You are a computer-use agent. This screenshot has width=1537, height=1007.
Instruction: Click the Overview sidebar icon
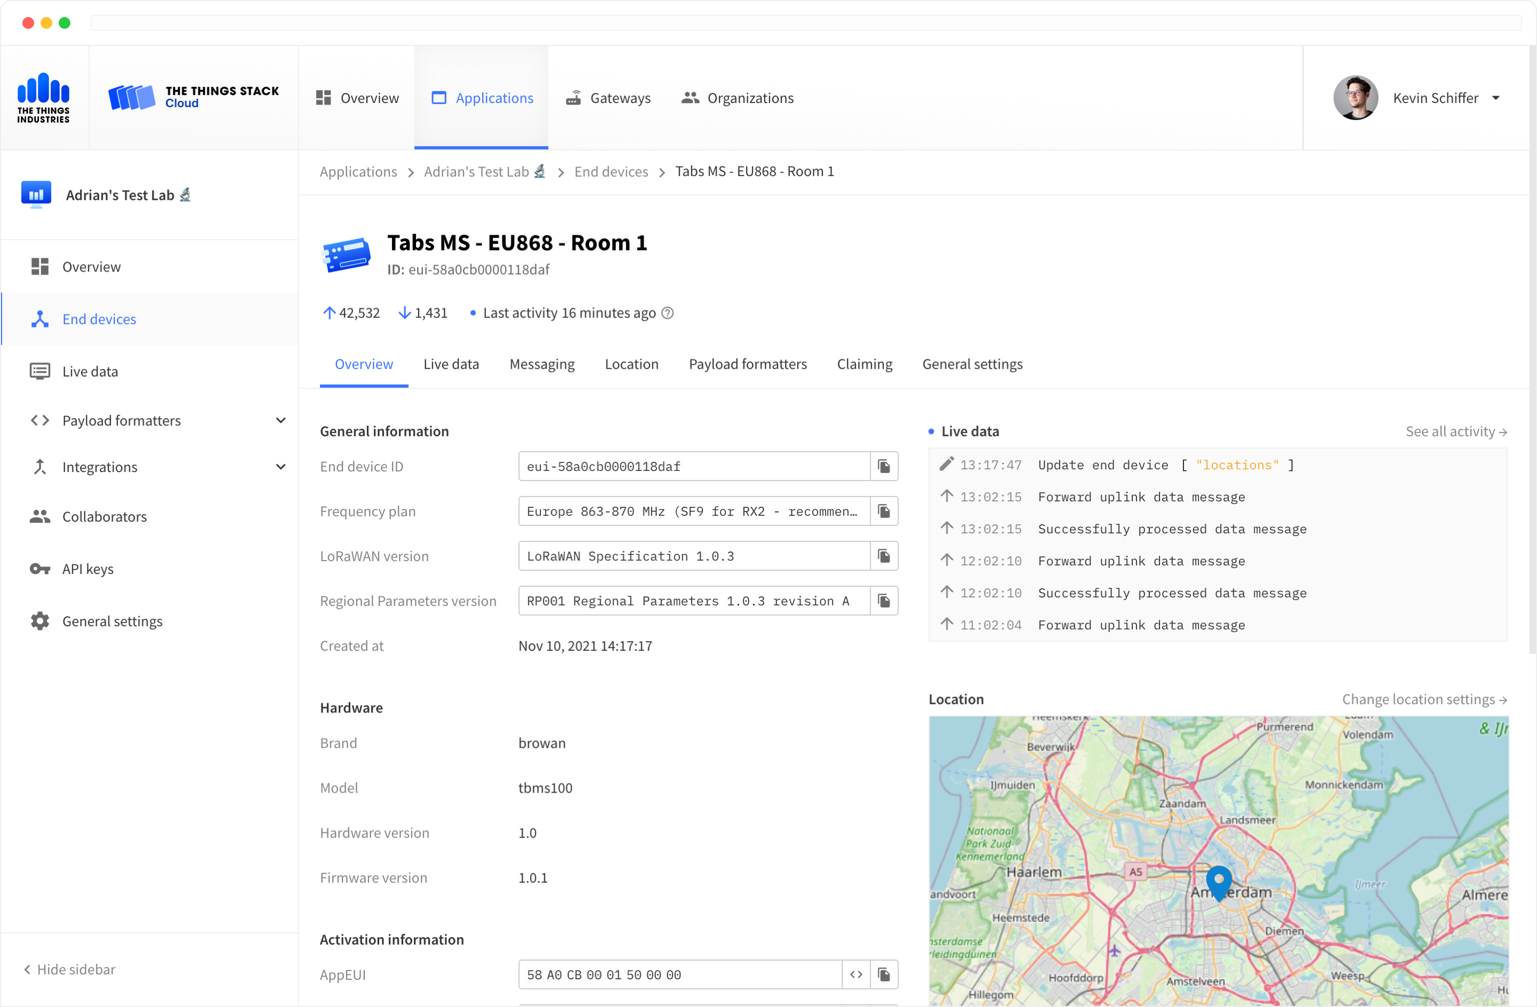click(41, 266)
